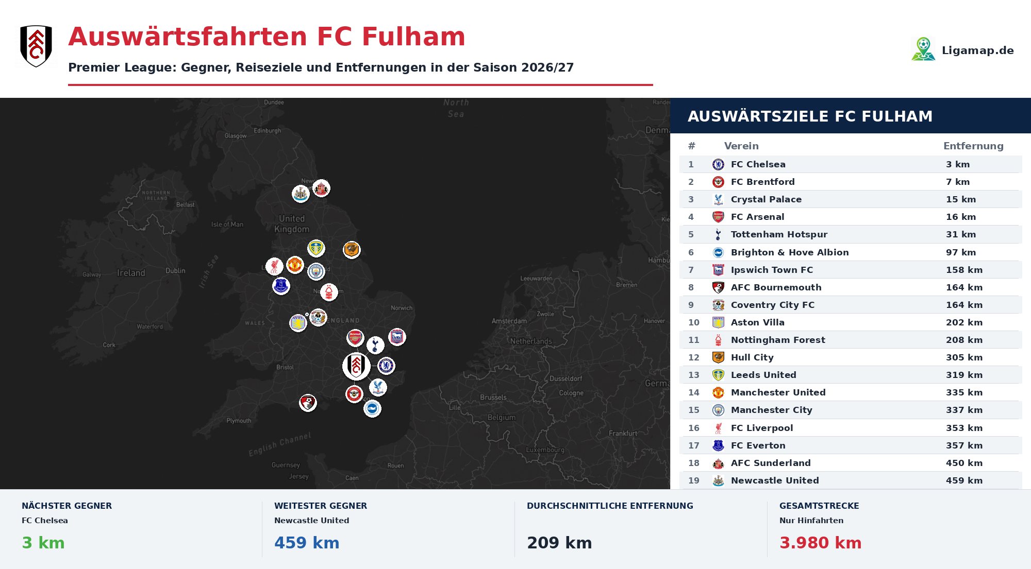Select the Newcastle United marker on the map
The height and width of the screenshot is (569, 1031).
(301, 194)
